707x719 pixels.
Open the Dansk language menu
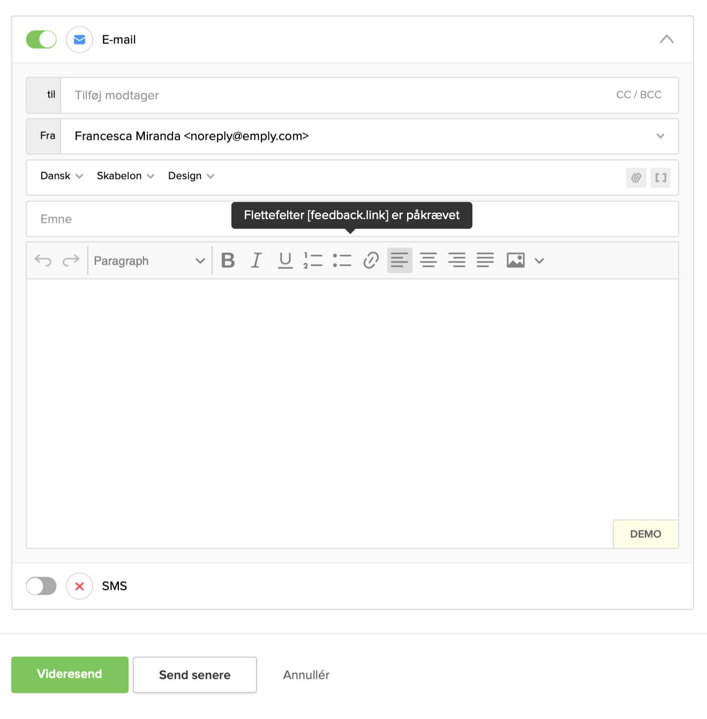pyautogui.click(x=62, y=176)
